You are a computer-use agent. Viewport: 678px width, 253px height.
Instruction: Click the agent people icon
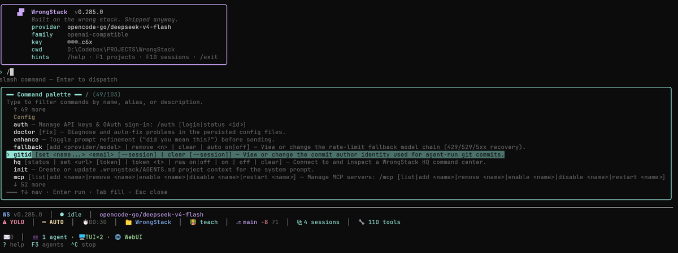pos(36,237)
